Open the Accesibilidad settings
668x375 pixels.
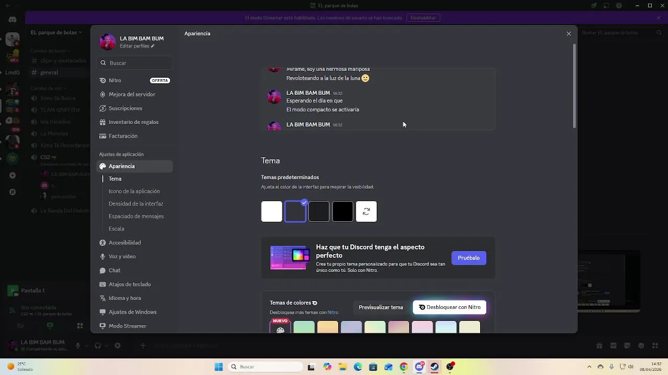[x=135, y=243]
